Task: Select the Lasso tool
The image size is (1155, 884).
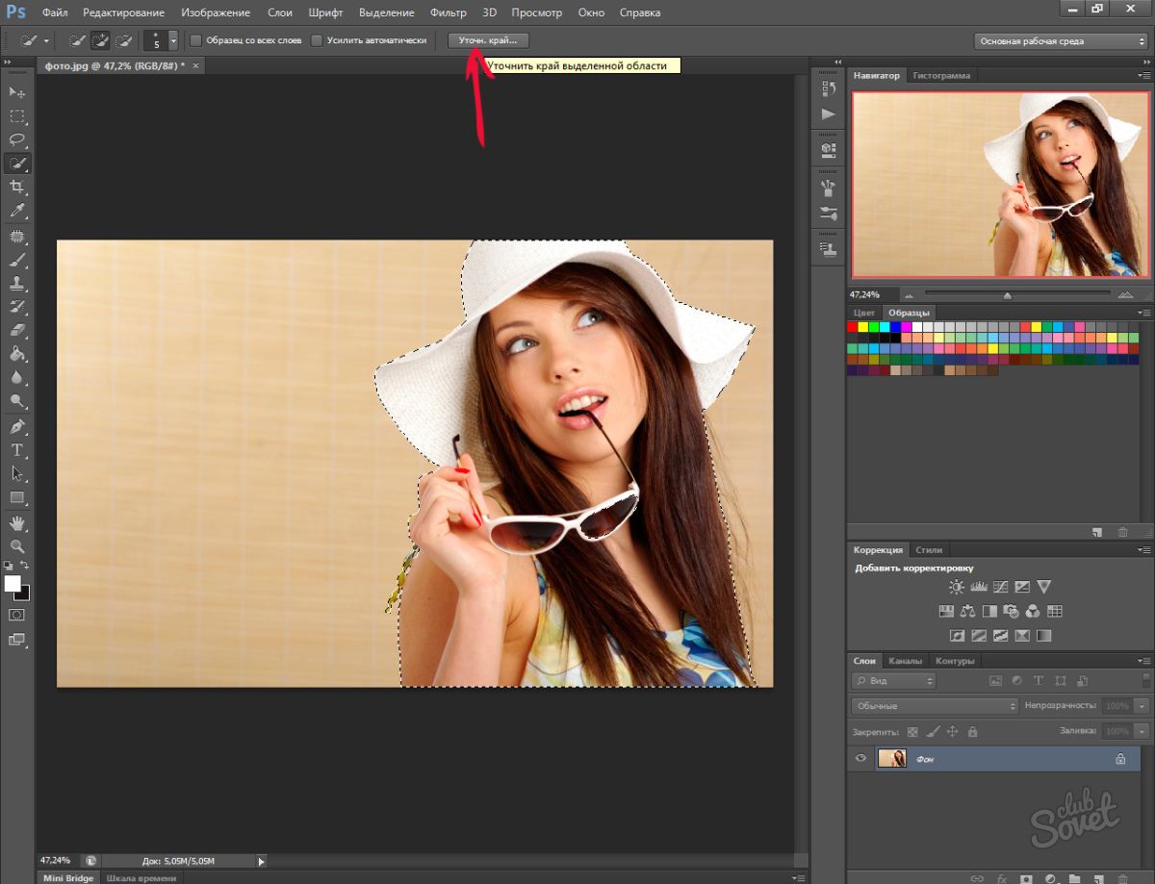Action: click(x=17, y=139)
